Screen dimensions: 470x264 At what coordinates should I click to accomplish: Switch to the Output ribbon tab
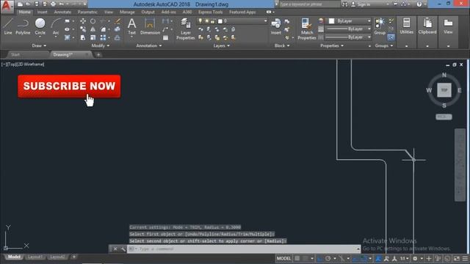[x=148, y=12]
